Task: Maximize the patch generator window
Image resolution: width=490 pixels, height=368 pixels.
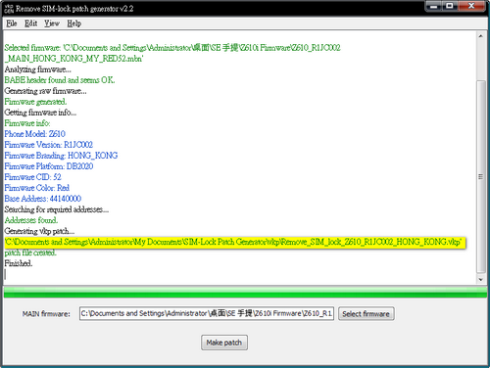Action: 450,6
